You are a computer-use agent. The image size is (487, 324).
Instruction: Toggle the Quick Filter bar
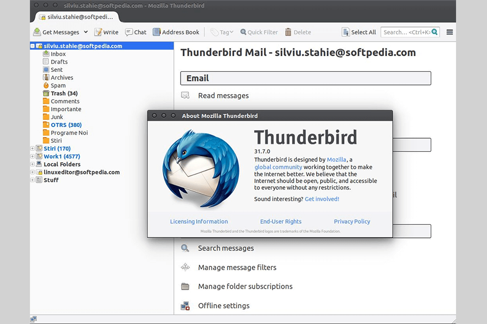point(259,32)
